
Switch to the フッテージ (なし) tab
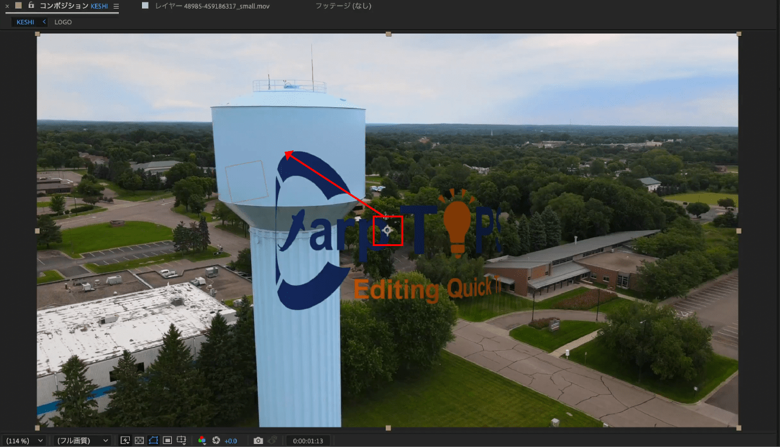[x=343, y=6]
